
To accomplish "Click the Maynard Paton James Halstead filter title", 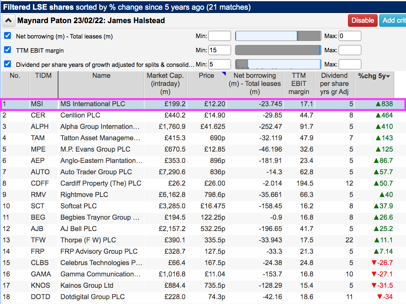I will pos(91,21).
